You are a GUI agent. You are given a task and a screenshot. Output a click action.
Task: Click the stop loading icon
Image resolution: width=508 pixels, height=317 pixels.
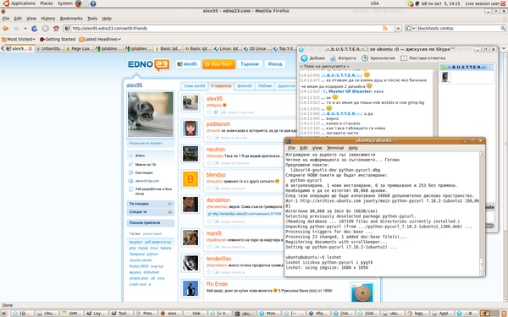pos(46,29)
